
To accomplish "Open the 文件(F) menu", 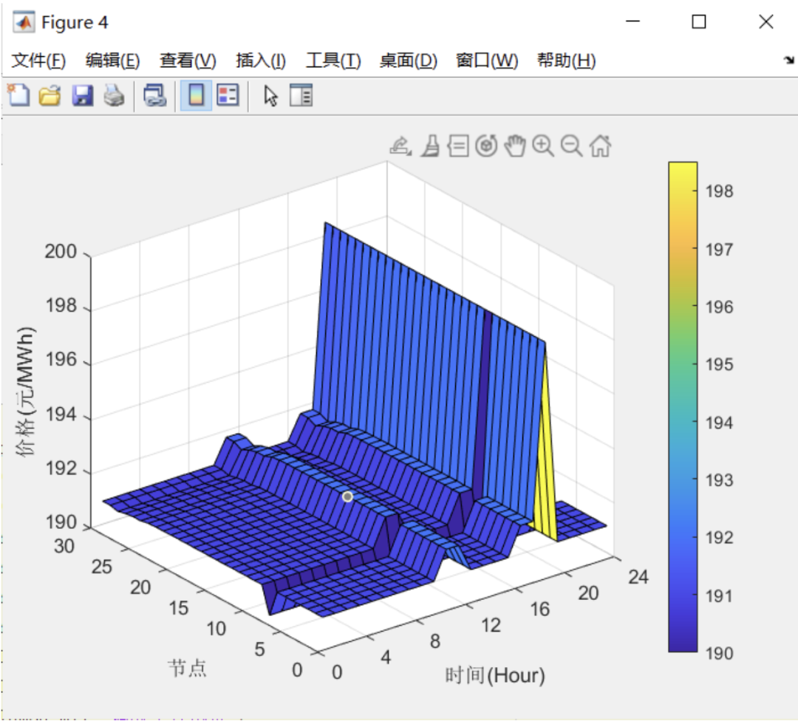I will point(38,61).
